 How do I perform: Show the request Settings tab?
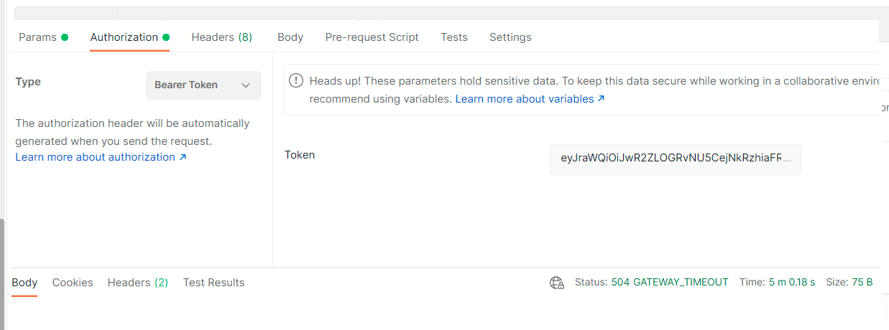[510, 37]
